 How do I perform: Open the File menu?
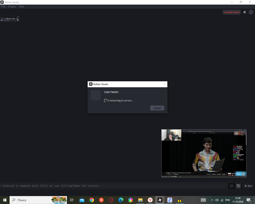[x=4, y=7]
